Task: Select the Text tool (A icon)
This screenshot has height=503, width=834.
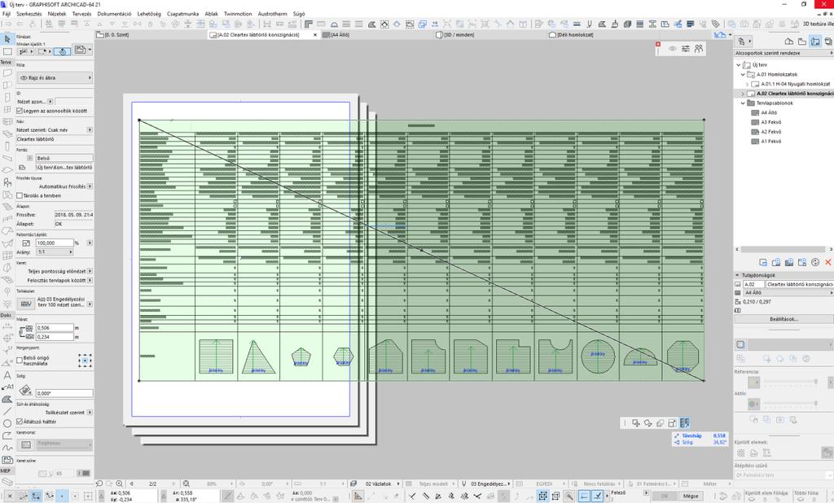Action: [7, 374]
